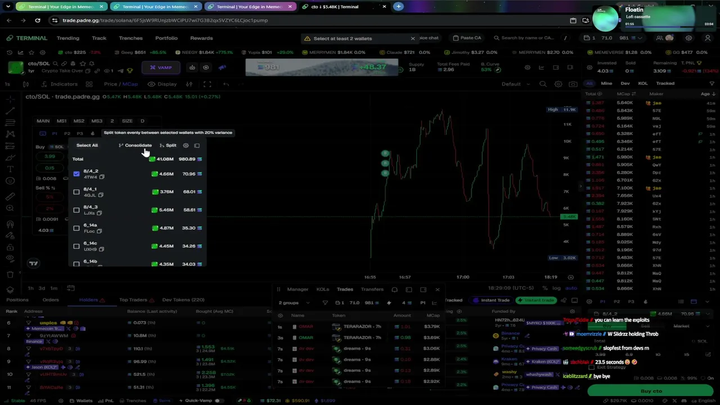Open the 1s timeframe selector
The image size is (720, 405).
click(x=7, y=84)
